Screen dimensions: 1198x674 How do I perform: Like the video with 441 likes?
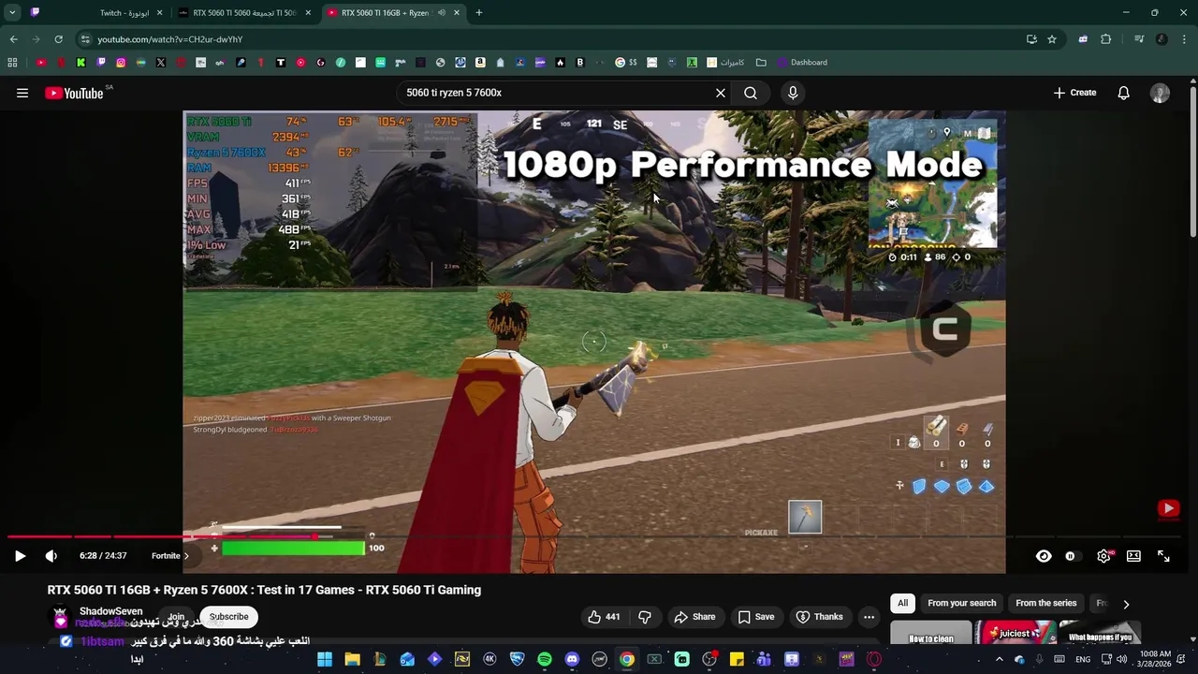(604, 617)
